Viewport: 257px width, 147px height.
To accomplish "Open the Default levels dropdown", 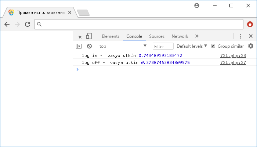I will coord(192,46).
